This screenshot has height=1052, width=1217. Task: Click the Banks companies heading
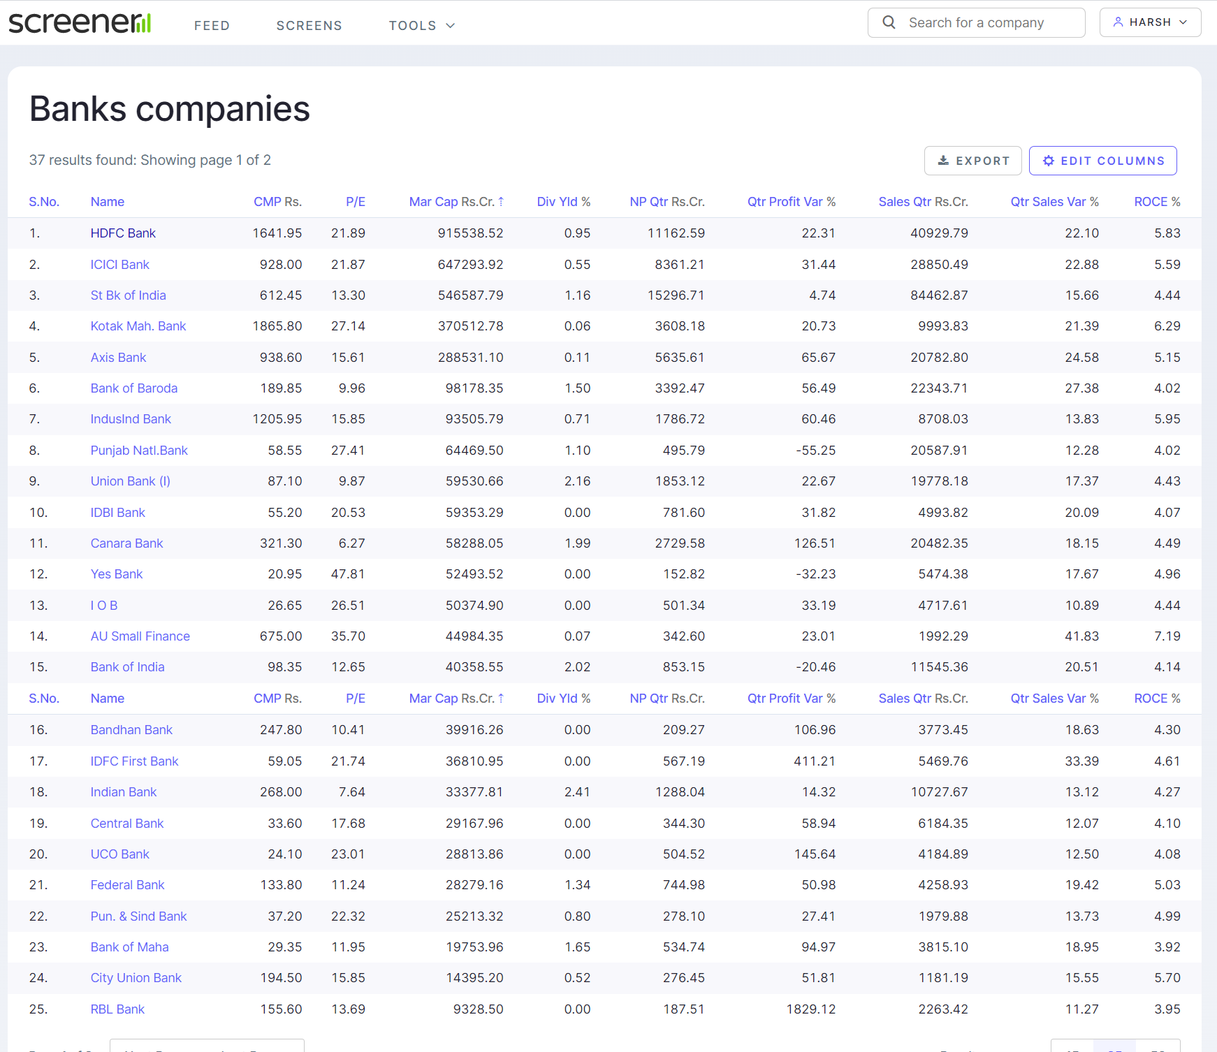click(x=170, y=109)
